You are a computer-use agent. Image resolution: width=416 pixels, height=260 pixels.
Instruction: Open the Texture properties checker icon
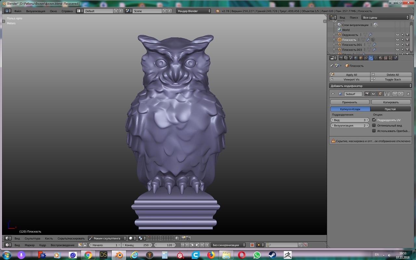[x=385, y=58]
